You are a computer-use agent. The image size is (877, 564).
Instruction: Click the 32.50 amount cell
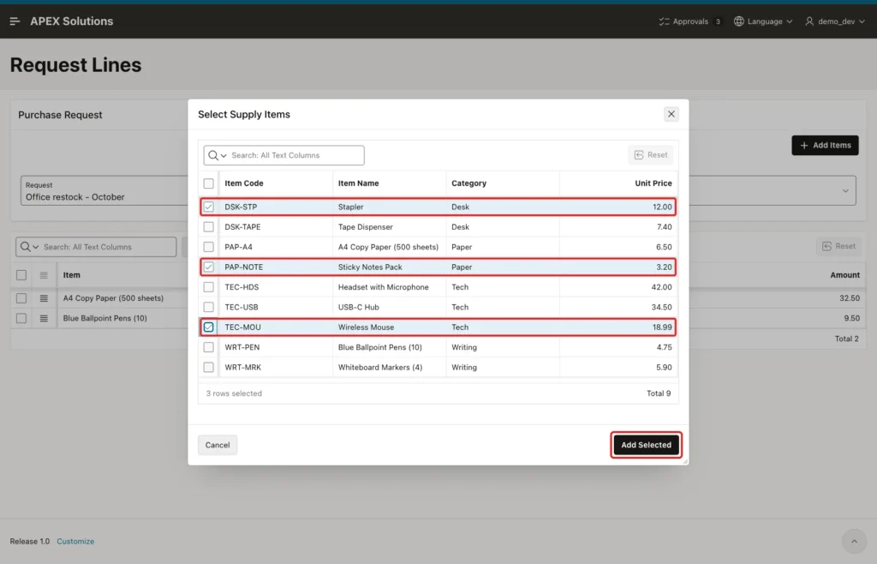point(849,298)
